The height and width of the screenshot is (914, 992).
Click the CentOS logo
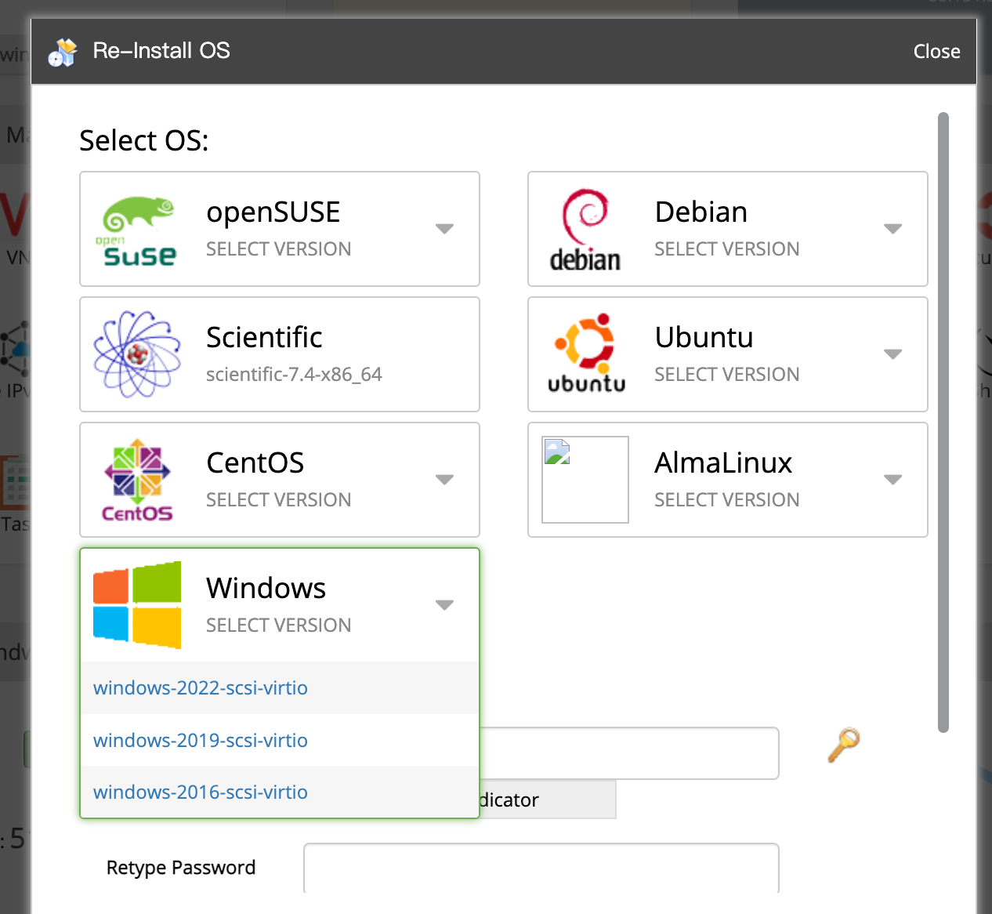click(137, 480)
